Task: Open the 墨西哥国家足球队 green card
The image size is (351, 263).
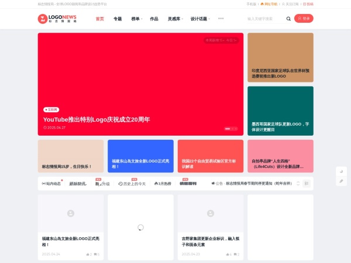Action: coord(280,111)
